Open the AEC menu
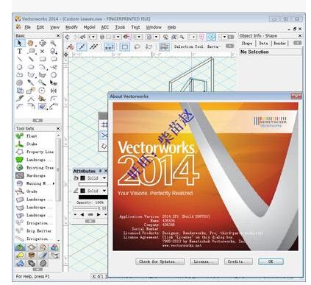The height and width of the screenshot is (285, 311). (x=104, y=27)
